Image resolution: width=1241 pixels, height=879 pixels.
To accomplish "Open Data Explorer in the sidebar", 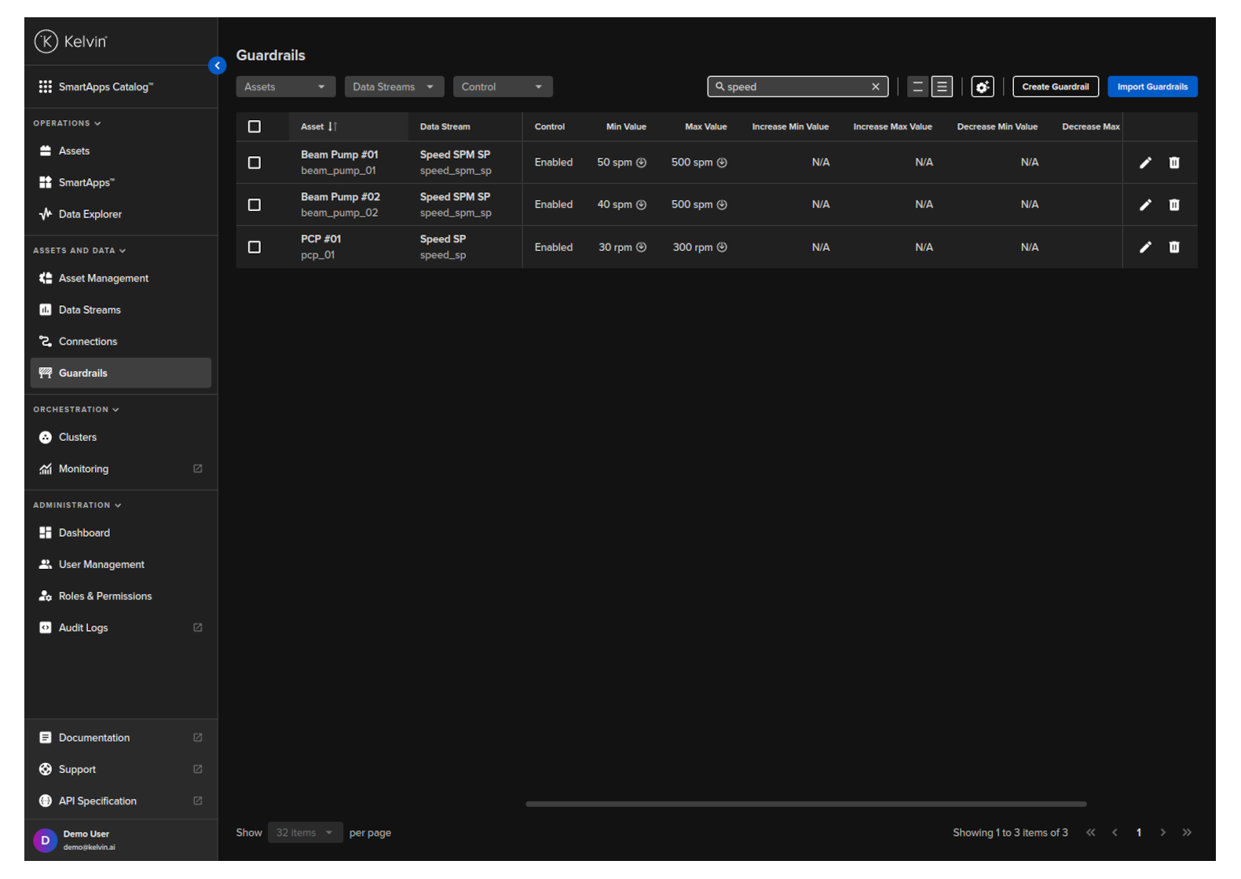I will coord(90,214).
